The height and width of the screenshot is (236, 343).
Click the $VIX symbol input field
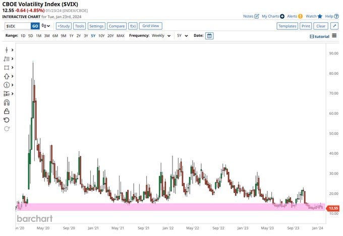[17, 26]
